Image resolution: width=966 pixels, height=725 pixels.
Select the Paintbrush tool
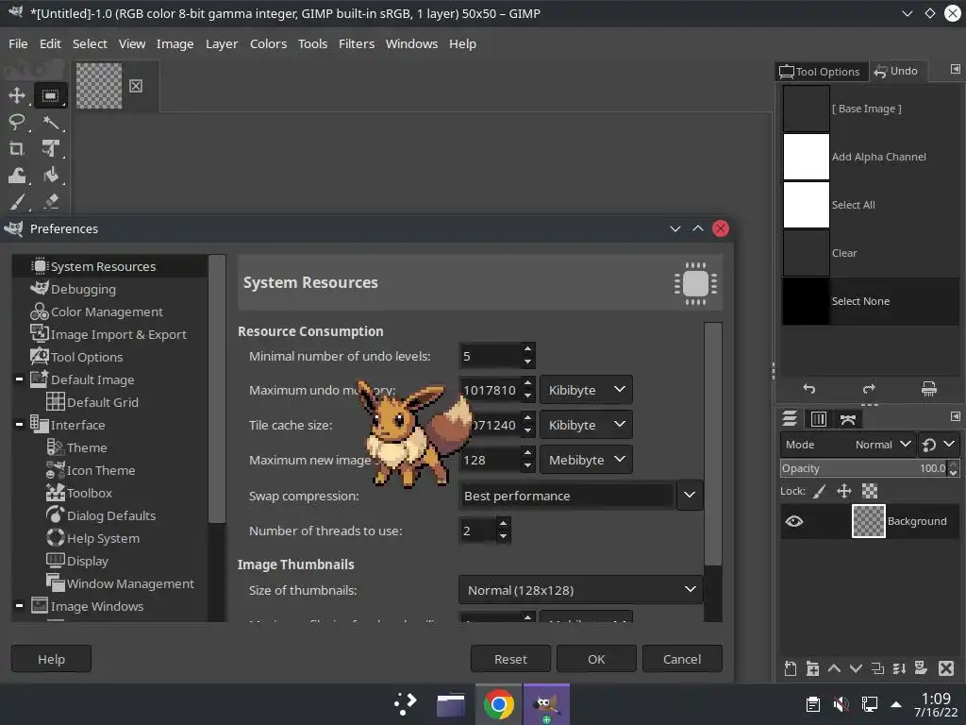click(17, 202)
